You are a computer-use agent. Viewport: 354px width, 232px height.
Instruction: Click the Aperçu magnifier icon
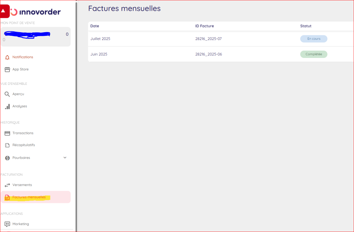(x=7, y=94)
